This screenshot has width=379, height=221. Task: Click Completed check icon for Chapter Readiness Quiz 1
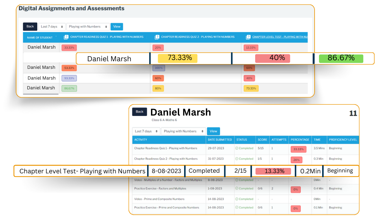237,148
